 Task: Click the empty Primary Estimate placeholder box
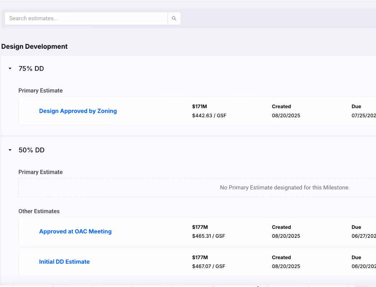tap(197, 188)
